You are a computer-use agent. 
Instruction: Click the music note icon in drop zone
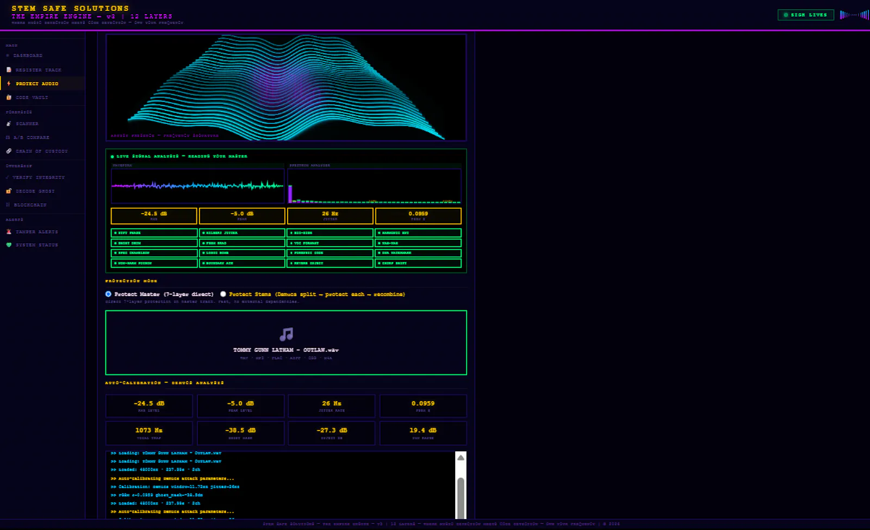pyautogui.click(x=286, y=334)
